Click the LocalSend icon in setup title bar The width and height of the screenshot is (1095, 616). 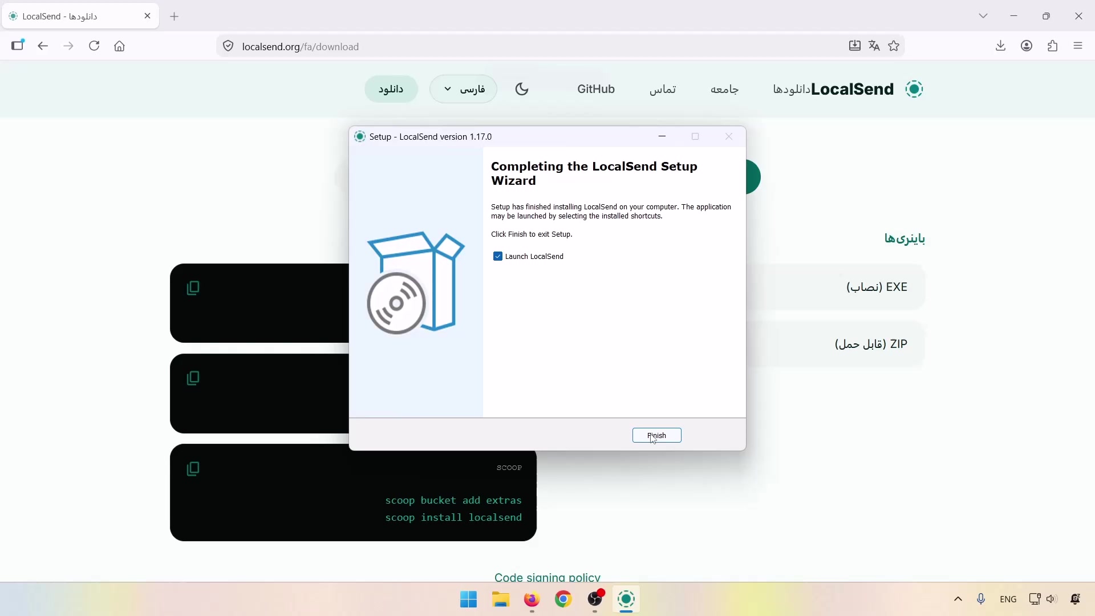point(360,137)
